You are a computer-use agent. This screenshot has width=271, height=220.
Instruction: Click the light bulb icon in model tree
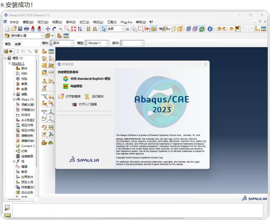(x=36, y=51)
